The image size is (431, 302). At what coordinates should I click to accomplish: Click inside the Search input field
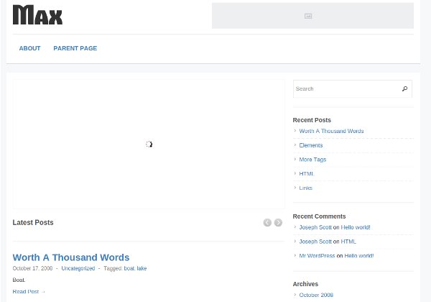[x=345, y=89]
